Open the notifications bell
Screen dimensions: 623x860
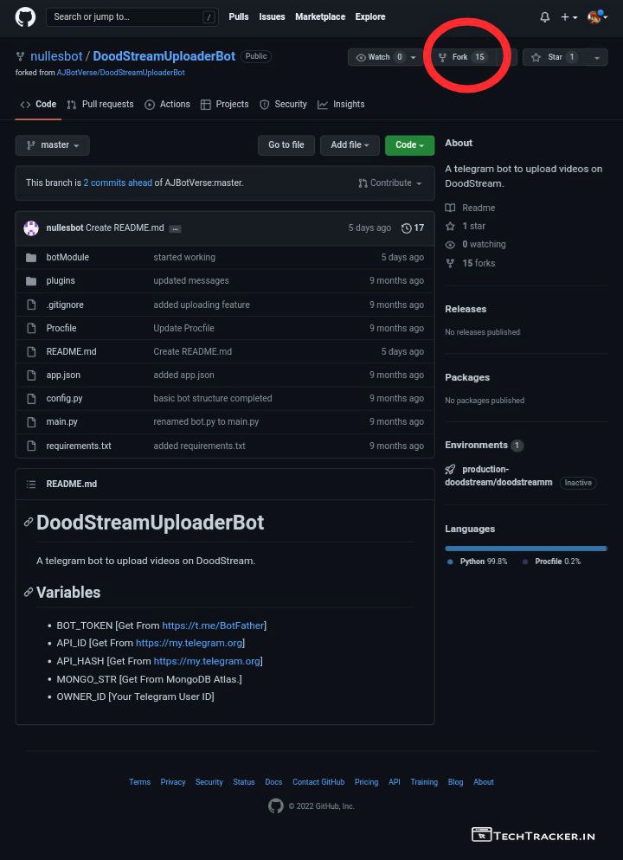coord(544,17)
